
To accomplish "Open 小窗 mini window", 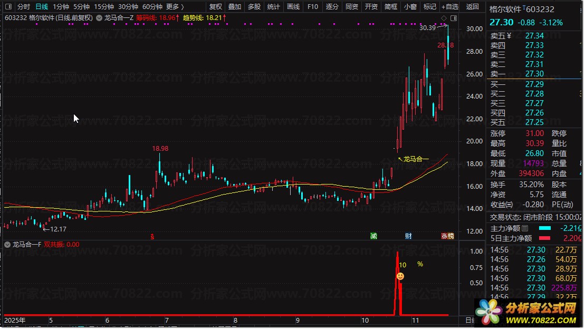I will point(410,7).
